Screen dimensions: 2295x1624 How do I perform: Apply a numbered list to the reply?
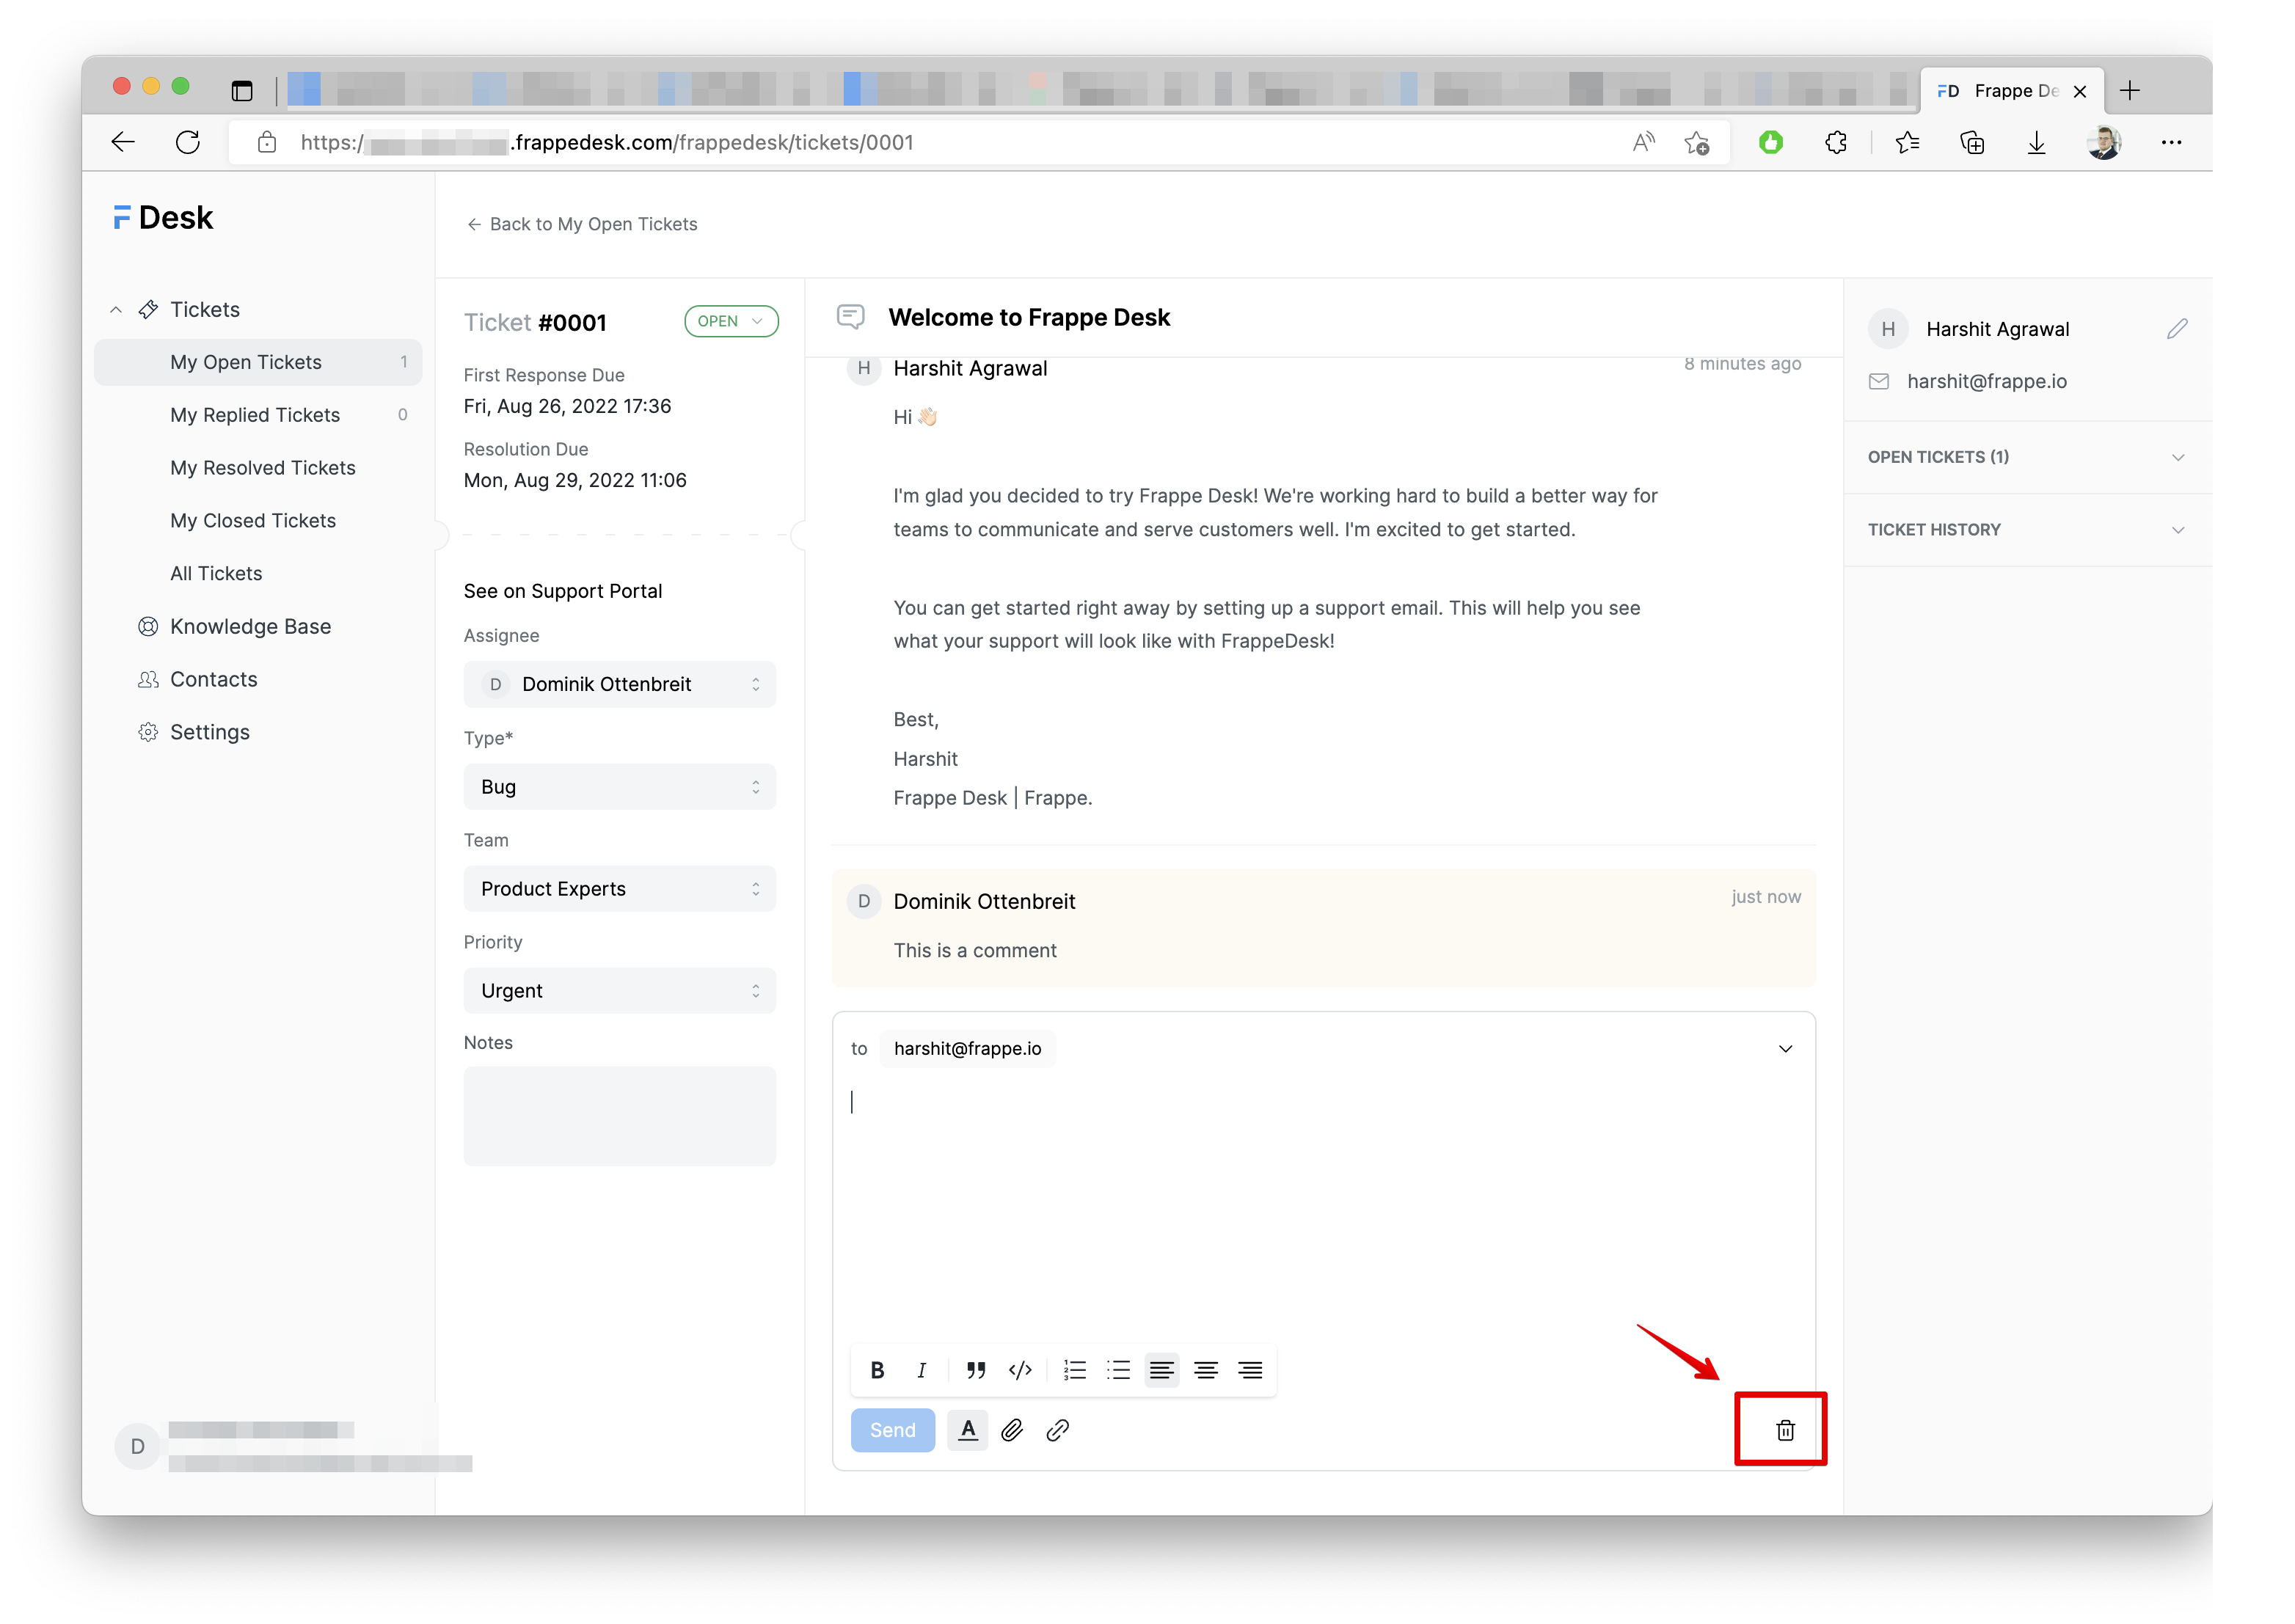click(1074, 1370)
